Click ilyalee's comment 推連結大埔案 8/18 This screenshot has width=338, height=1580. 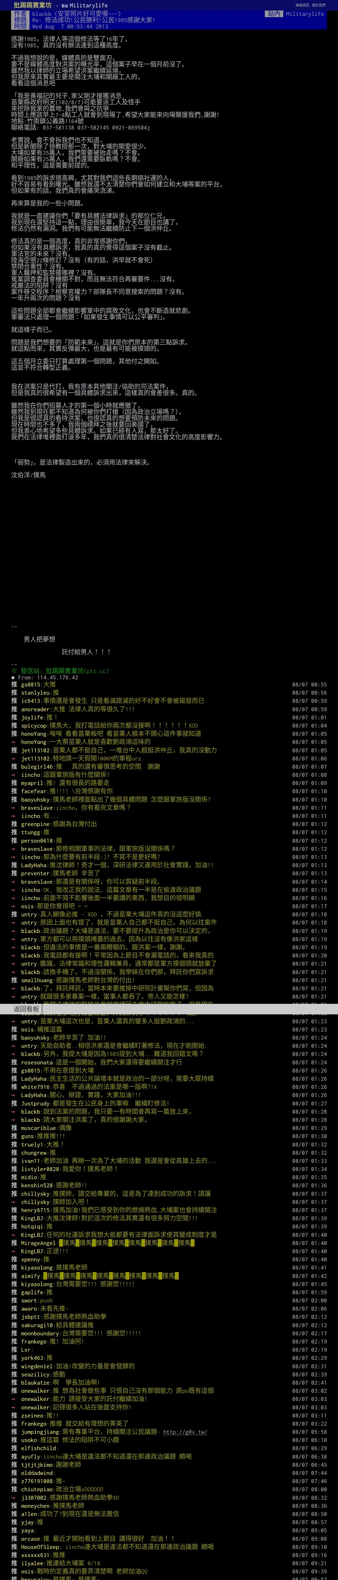point(169,1563)
